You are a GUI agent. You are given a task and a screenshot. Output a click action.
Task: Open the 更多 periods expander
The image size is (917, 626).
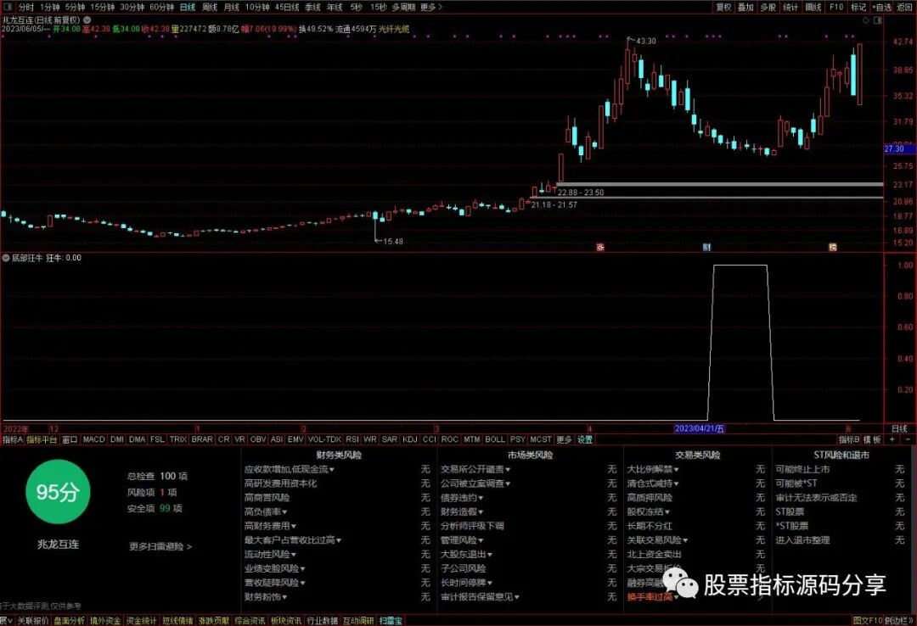click(431, 7)
